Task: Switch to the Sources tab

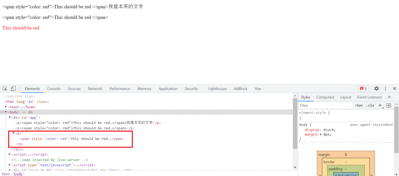Action: [74, 89]
